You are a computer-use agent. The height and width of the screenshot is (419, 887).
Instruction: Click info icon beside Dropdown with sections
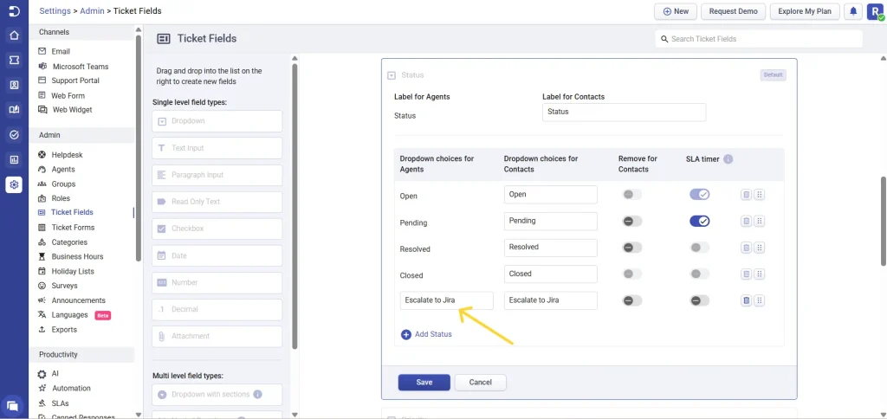click(257, 394)
